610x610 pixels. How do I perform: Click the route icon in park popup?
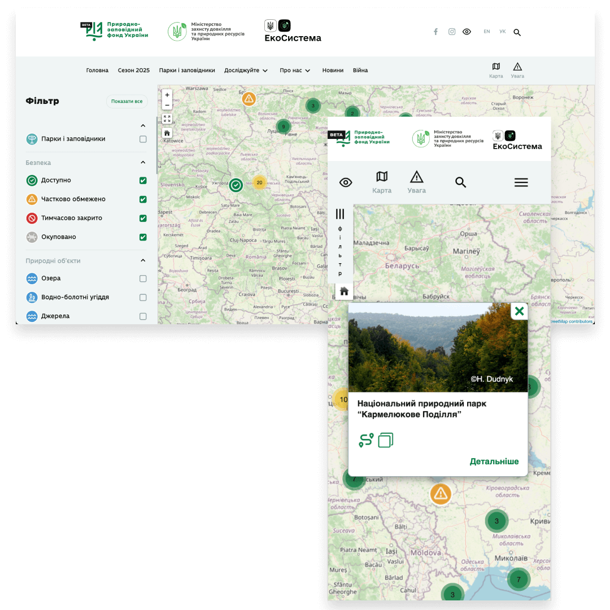(x=366, y=440)
